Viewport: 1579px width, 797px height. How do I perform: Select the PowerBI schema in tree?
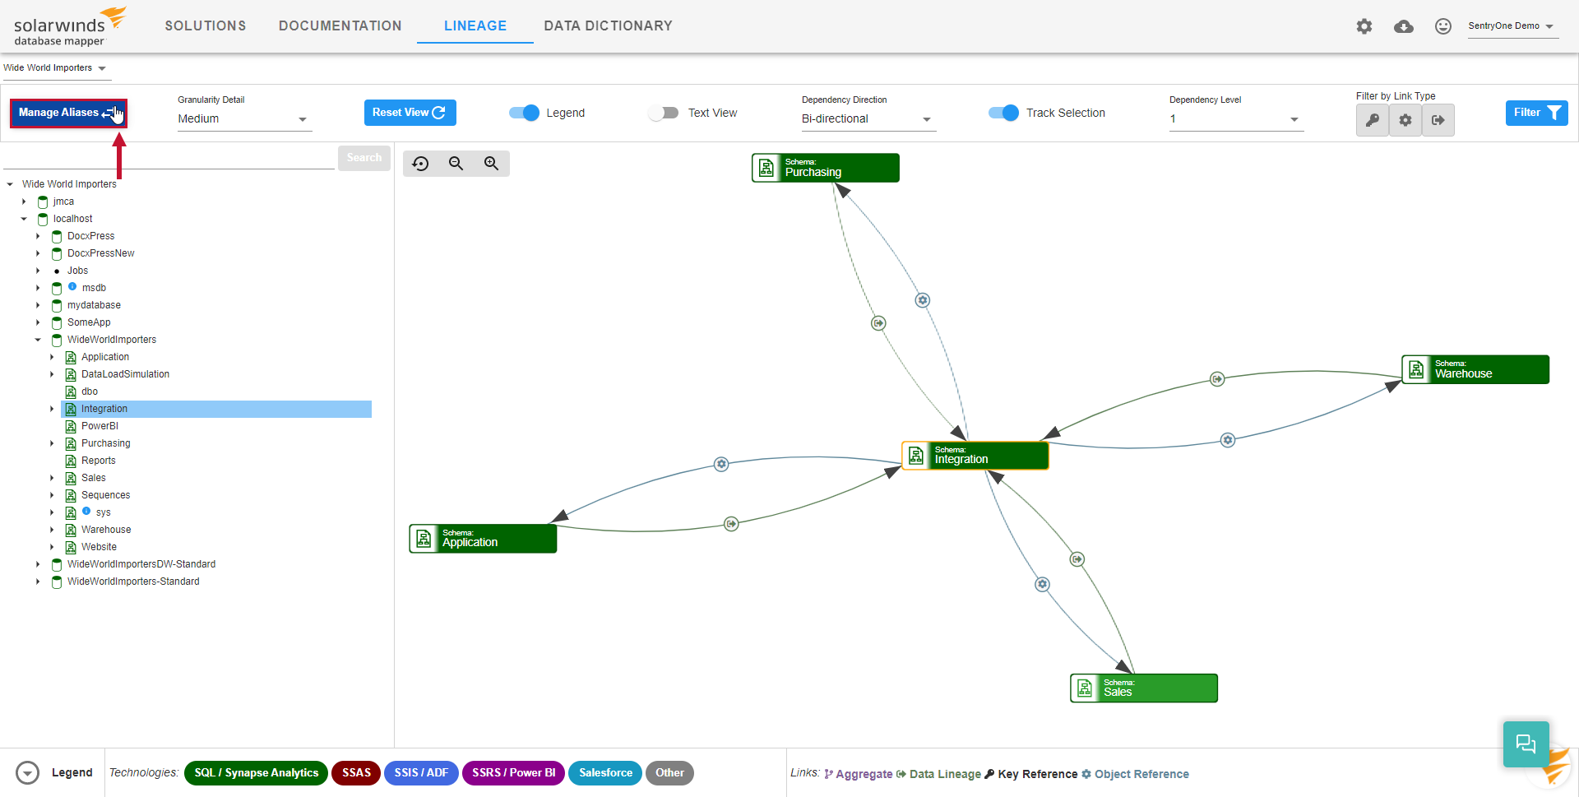coord(100,426)
